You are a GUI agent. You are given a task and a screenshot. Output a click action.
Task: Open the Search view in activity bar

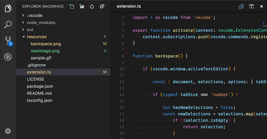pyautogui.click(x=8, y=24)
